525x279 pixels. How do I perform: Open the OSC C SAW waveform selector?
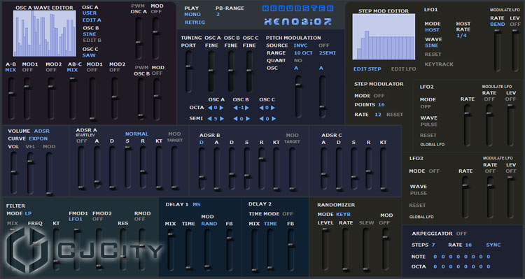pos(89,55)
